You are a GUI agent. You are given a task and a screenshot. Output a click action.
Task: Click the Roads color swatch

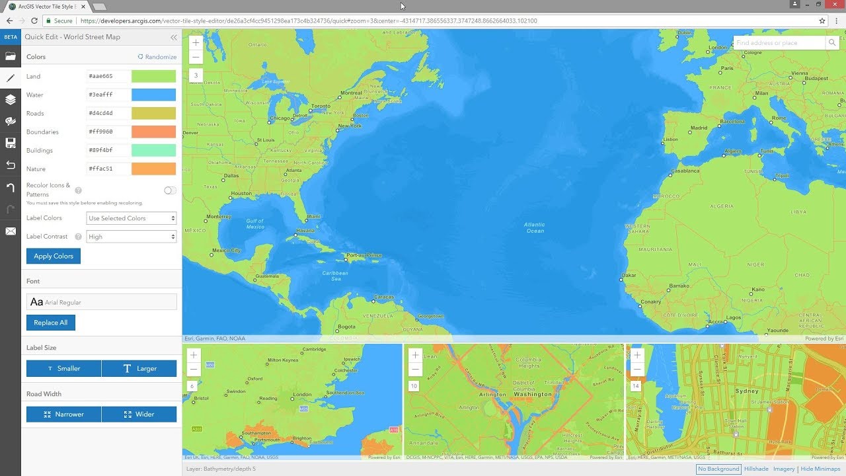point(153,114)
